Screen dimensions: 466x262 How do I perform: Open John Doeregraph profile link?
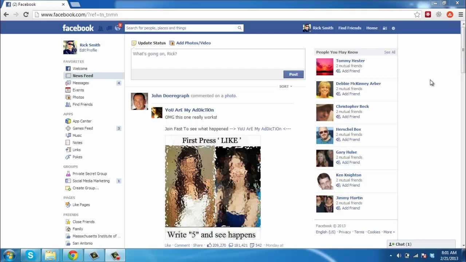click(x=170, y=96)
